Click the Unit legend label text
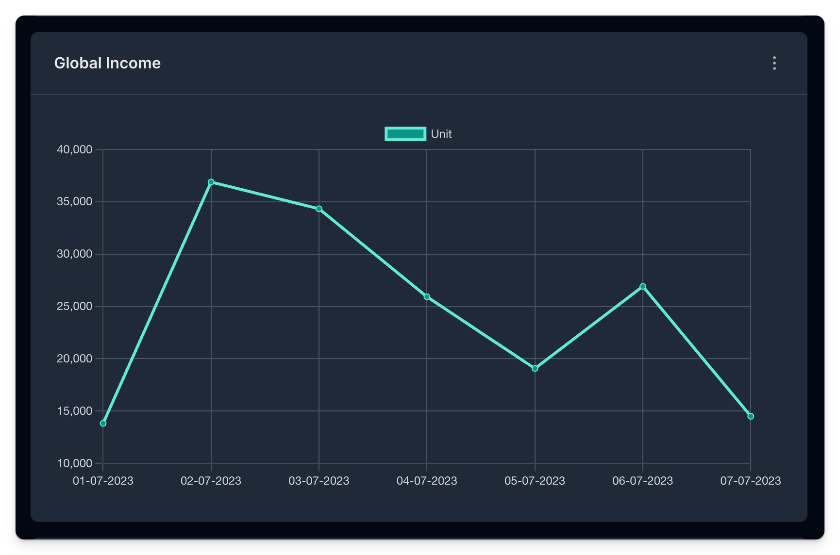This screenshot has height=555, width=840. tap(441, 134)
